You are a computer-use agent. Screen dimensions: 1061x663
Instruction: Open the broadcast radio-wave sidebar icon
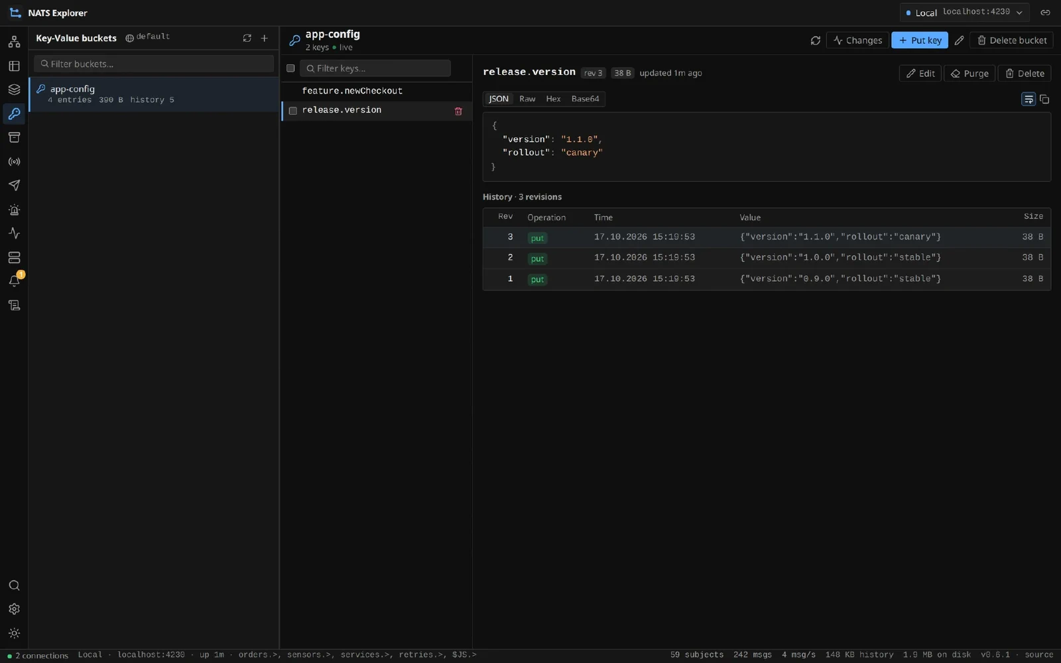pos(14,162)
